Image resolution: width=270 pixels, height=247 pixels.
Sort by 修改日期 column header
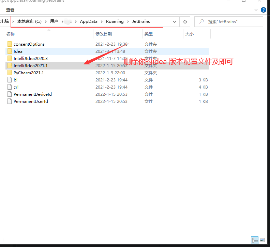[x=104, y=34]
